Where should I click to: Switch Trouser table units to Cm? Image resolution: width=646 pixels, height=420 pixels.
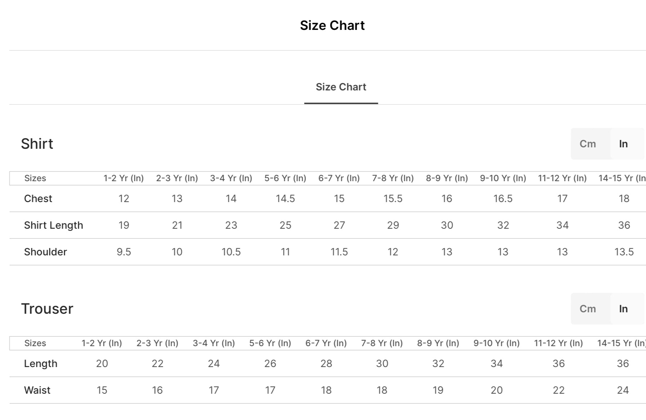pyautogui.click(x=588, y=309)
